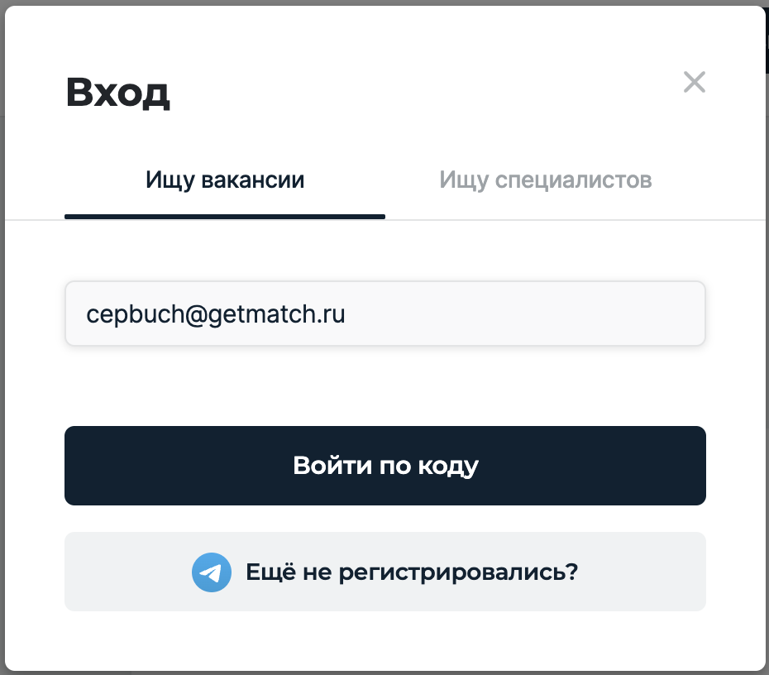Viewport: 769px width, 675px height.
Task: Click the dark underline under the active tab
Action: point(225,217)
